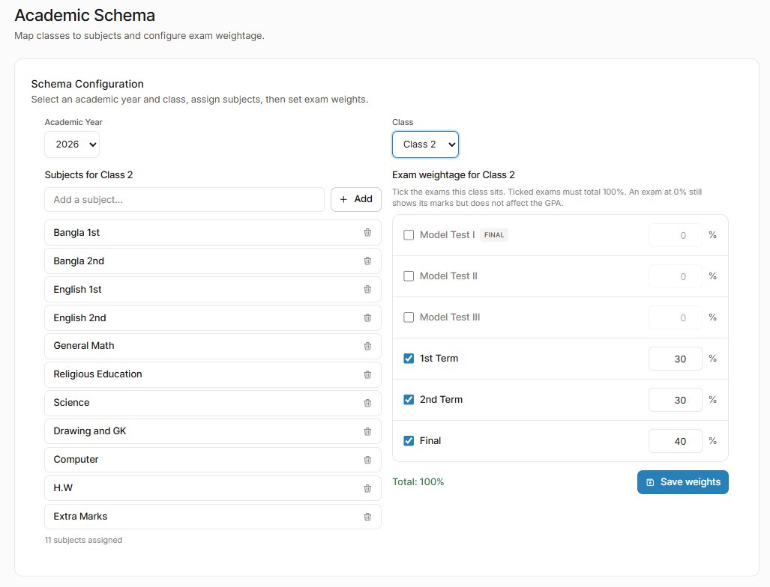Open the Class dropdown showing Class 2

click(x=425, y=145)
